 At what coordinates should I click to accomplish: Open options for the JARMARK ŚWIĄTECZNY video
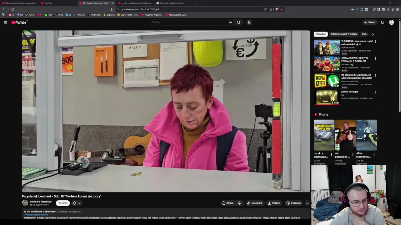(375, 58)
